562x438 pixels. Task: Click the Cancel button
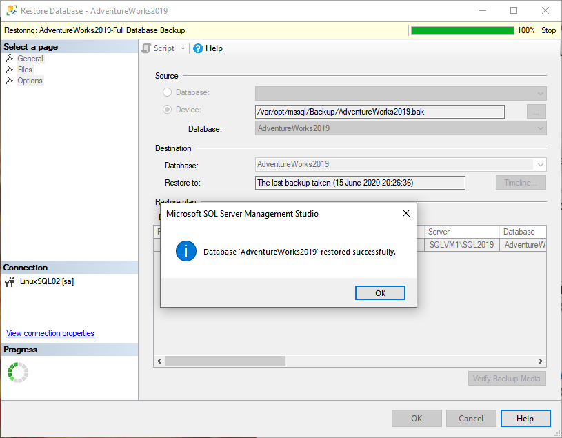[471, 418]
